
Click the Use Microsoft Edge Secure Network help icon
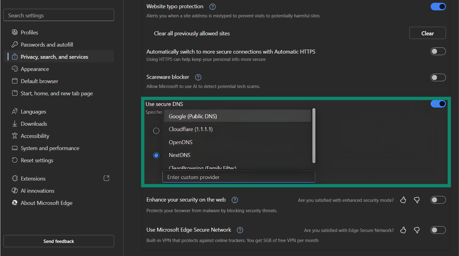click(x=240, y=230)
